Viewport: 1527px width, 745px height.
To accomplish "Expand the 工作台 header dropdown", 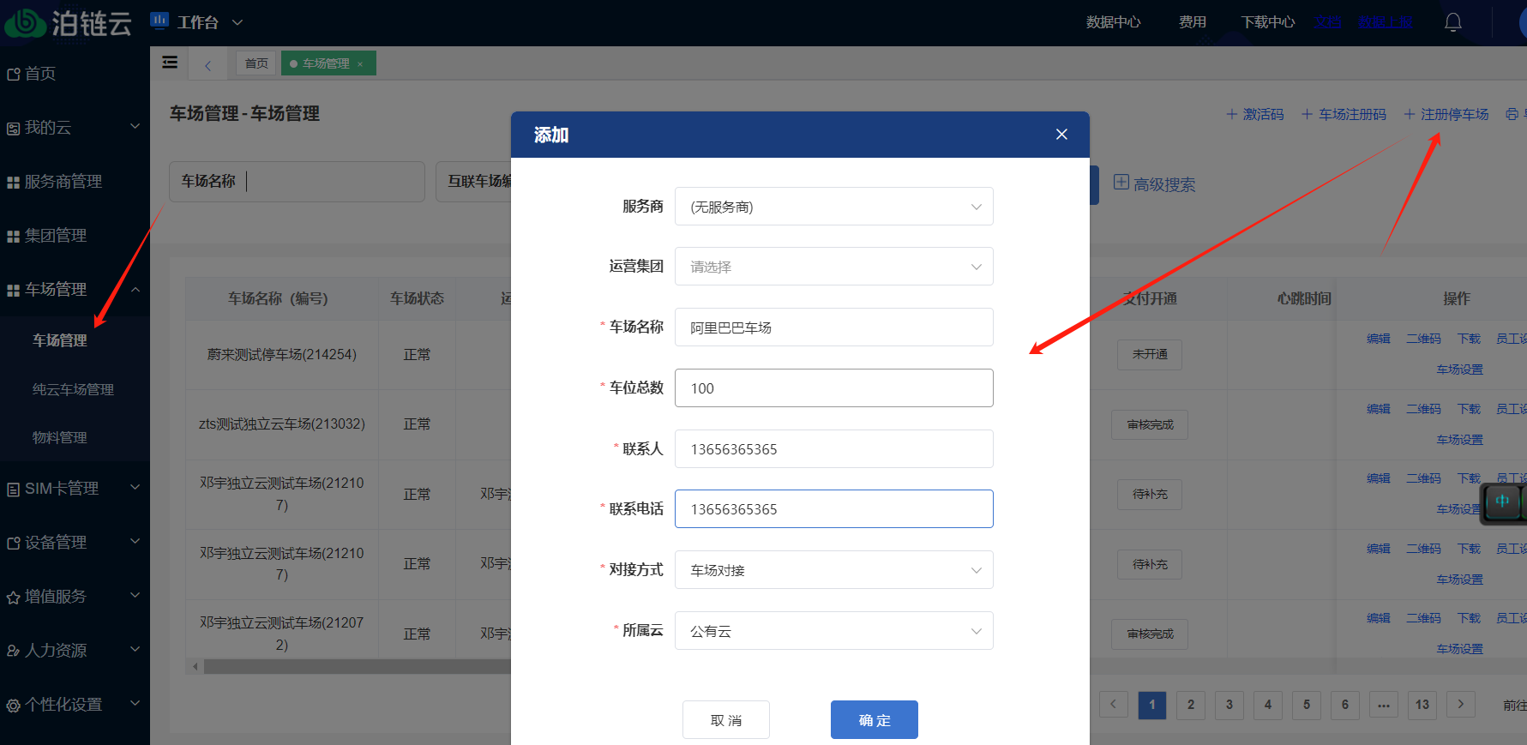I will click(237, 22).
